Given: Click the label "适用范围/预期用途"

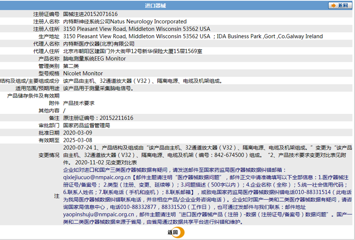Looking at the screenshot, I should (x=37, y=88).
